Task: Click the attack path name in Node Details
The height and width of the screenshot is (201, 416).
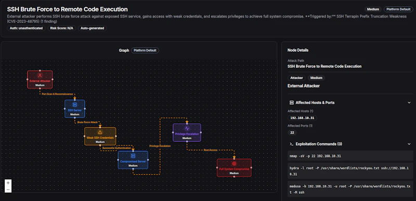Action: coord(324,66)
